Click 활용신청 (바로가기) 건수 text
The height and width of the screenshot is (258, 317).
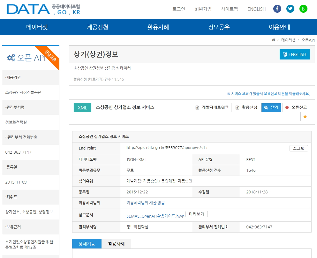(99, 79)
